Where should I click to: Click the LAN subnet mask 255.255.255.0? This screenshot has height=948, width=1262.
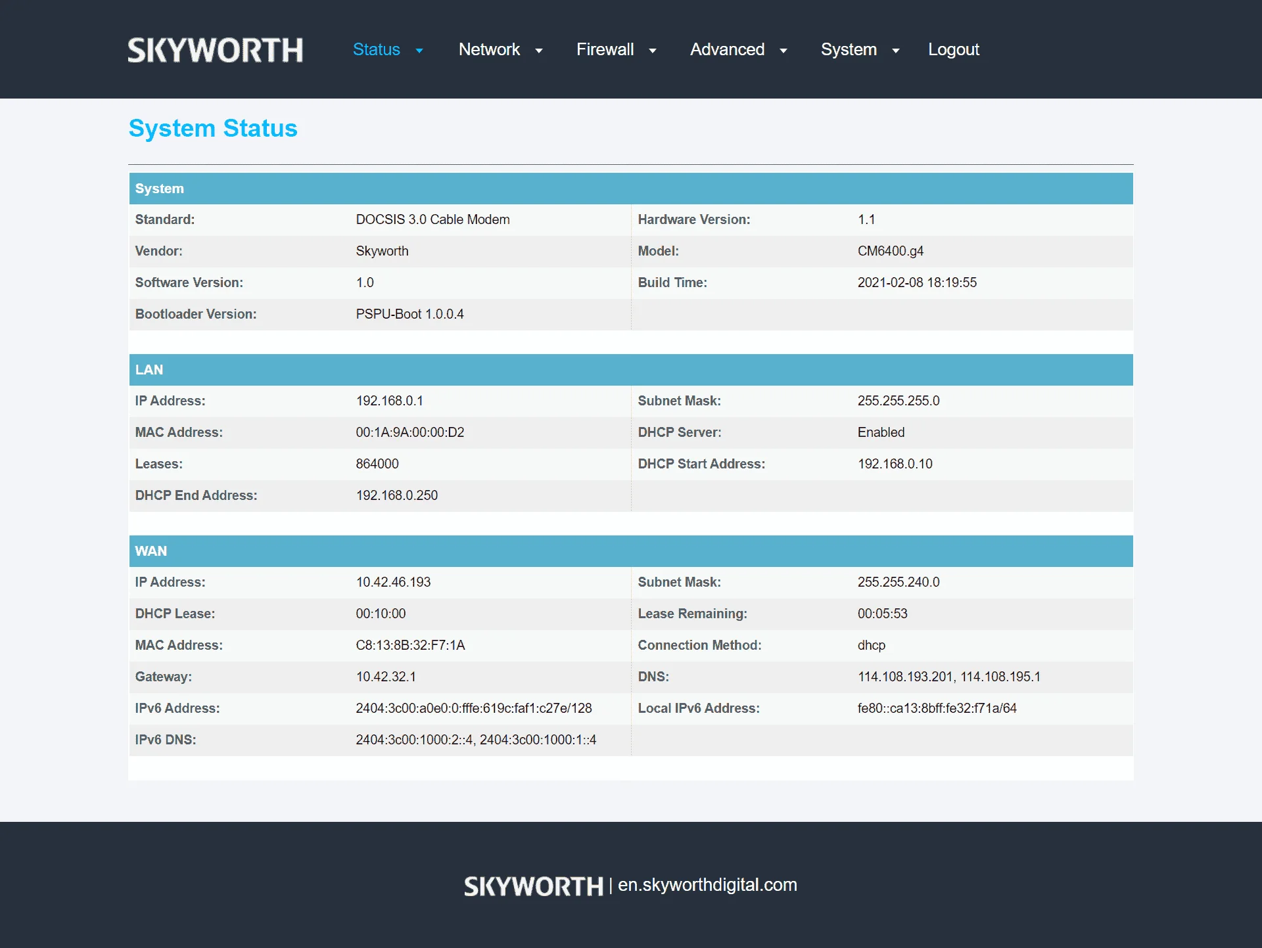tap(899, 401)
